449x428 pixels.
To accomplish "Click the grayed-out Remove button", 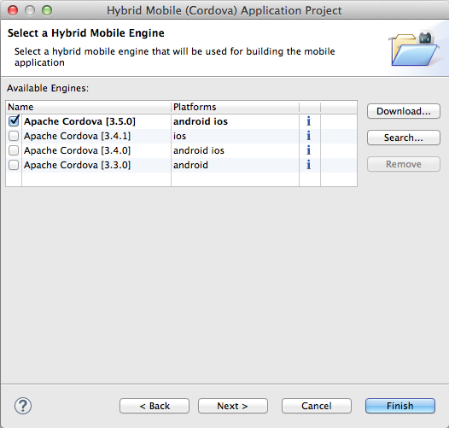I will [x=404, y=164].
